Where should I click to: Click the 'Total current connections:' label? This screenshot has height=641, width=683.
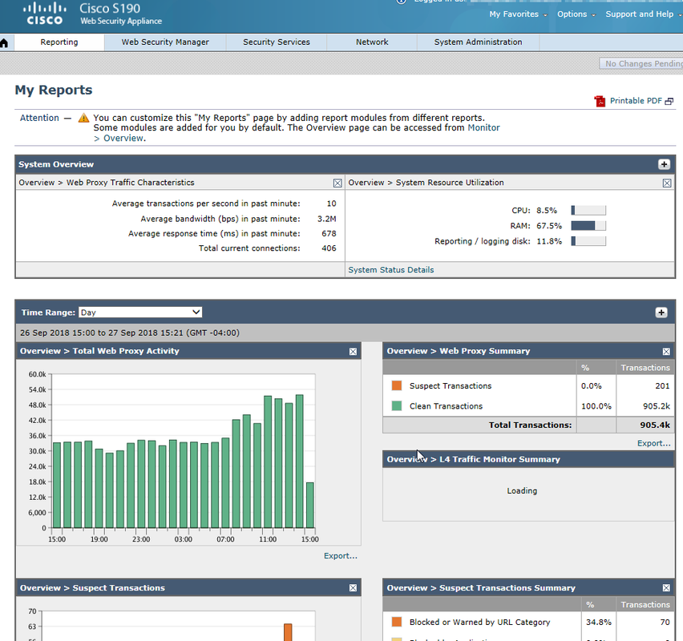(249, 248)
